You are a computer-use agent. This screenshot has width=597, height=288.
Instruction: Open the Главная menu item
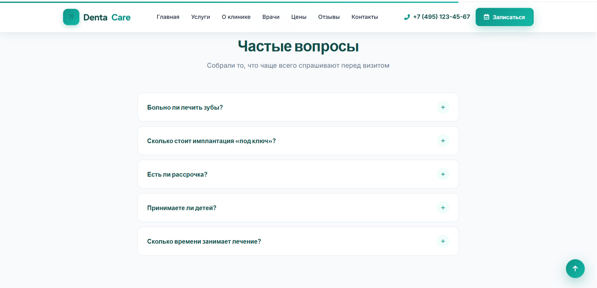[x=168, y=17]
